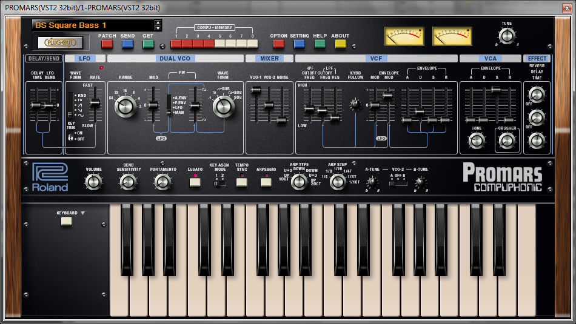
Task: Flip the LFO KEY TRIG on/off switch
Action: [70, 137]
